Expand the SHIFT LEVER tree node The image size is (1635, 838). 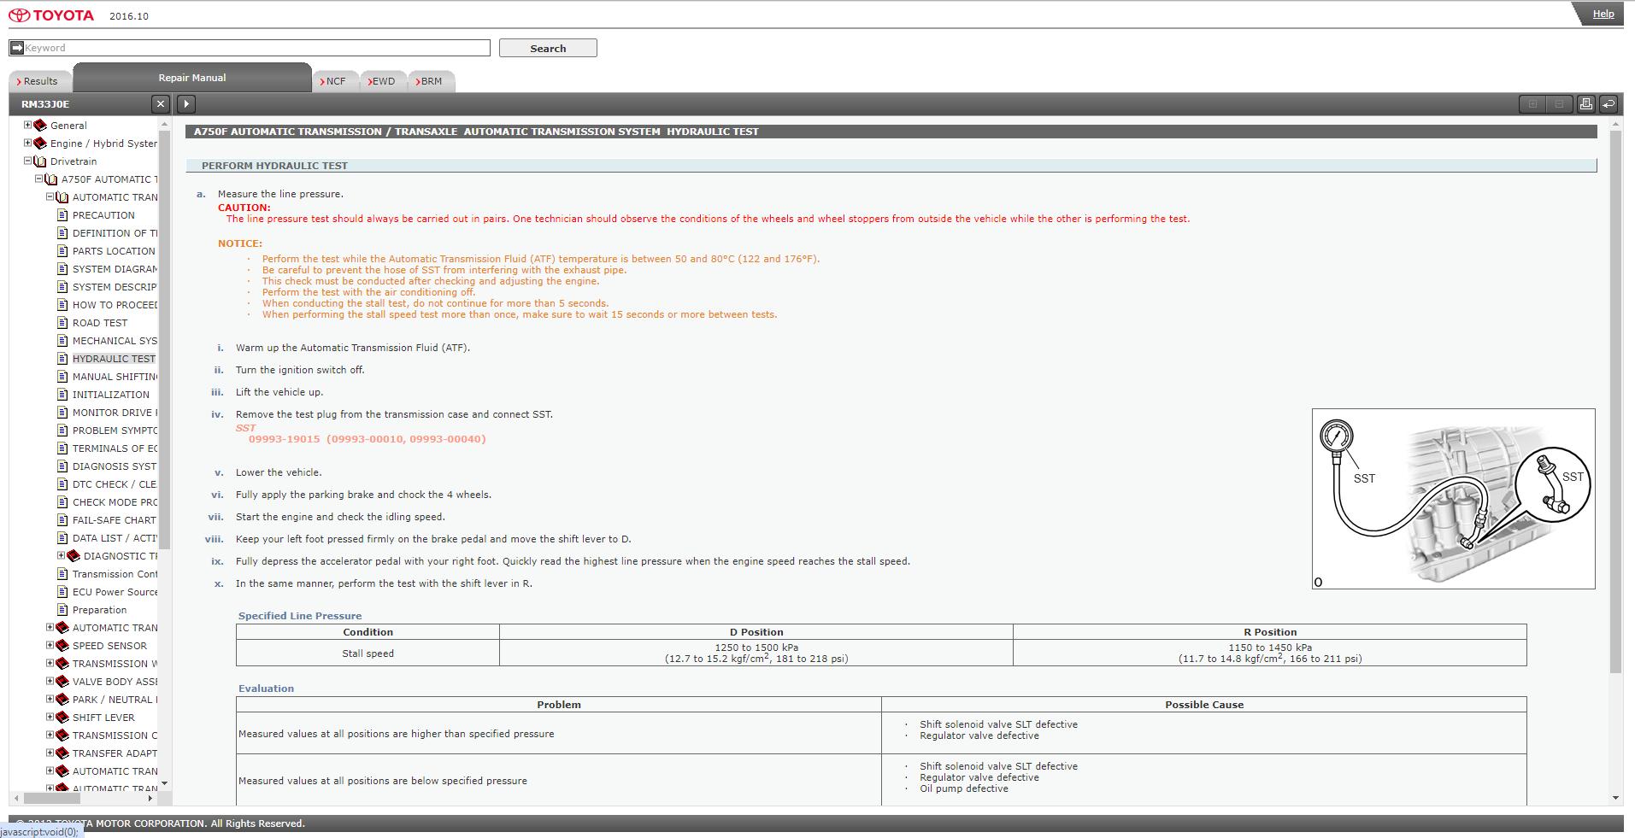pyautogui.click(x=50, y=717)
